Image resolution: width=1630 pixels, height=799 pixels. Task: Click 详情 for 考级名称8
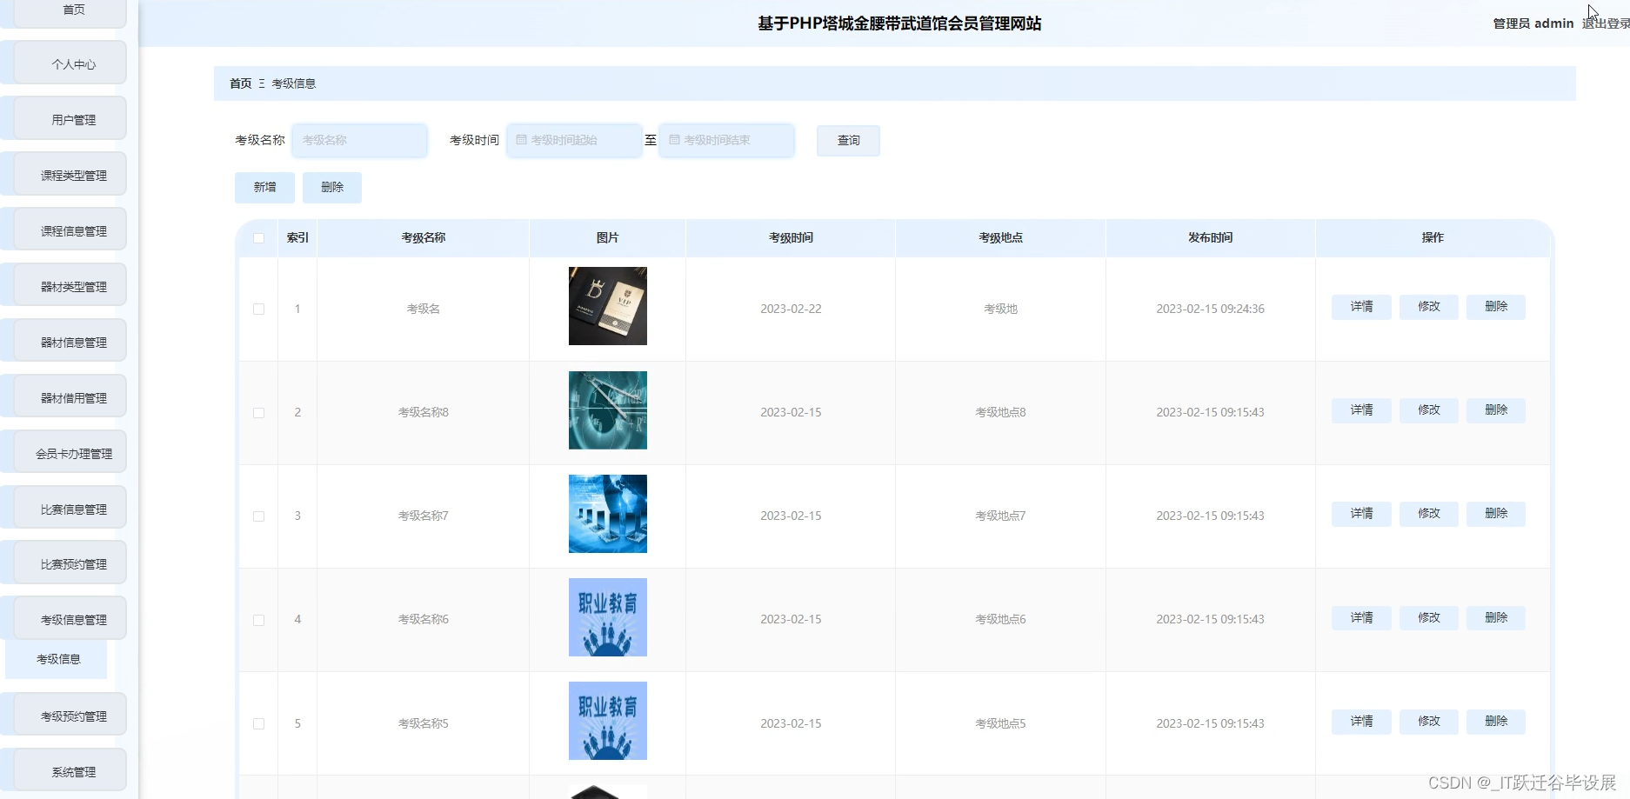pyautogui.click(x=1361, y=410)
